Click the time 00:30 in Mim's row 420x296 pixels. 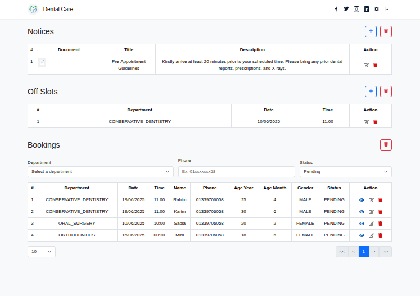(x=159, y=235)
